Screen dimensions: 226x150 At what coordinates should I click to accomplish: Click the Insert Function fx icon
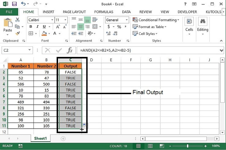[x=70, y=50]
